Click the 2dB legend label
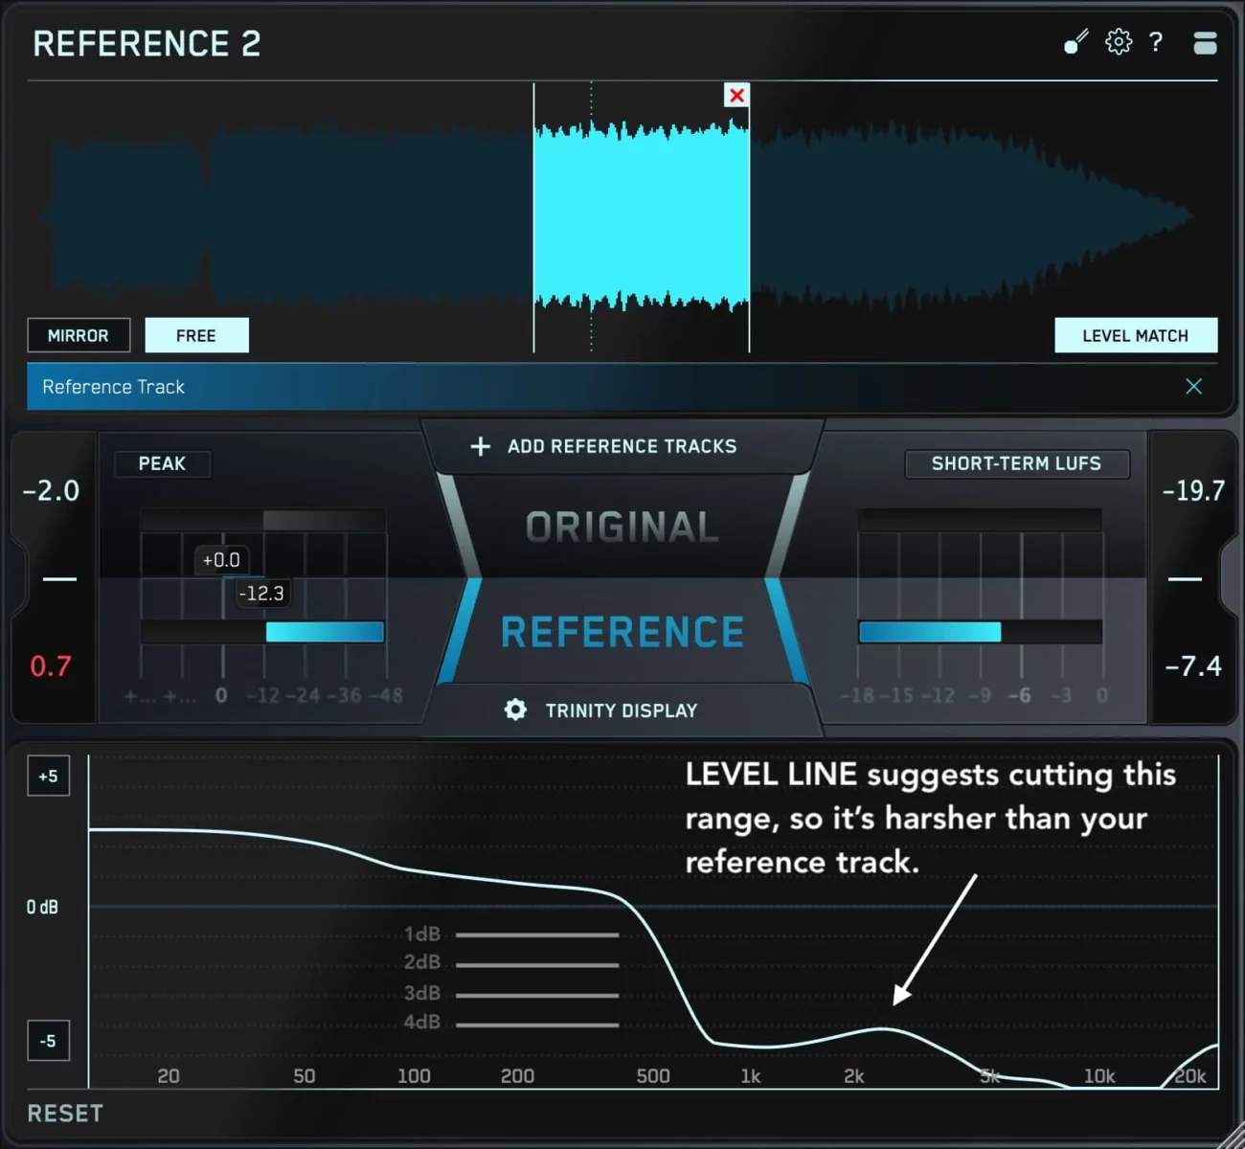The height and width of the screenshot is (1149, 1245). tap(422, 961)
